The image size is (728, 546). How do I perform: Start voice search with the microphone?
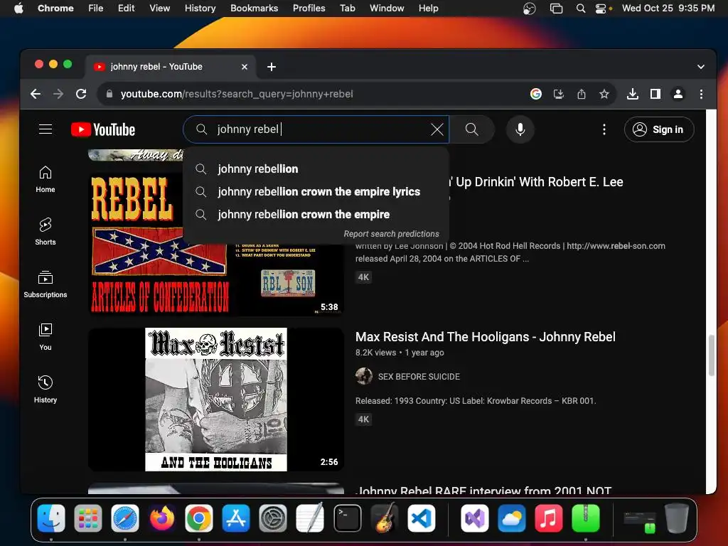pyautogui.click(x=520, y=129)
